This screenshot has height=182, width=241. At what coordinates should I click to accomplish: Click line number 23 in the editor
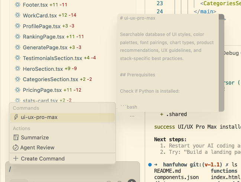point(160,3)
